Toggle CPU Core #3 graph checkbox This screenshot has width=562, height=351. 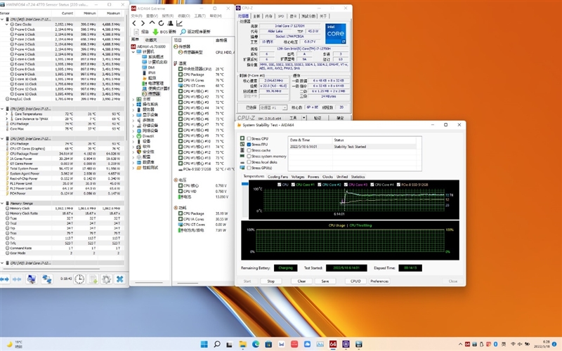pos(346,185)
